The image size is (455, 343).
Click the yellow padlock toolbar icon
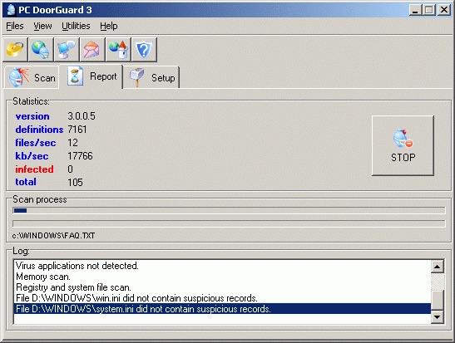[x=15, y=49]
